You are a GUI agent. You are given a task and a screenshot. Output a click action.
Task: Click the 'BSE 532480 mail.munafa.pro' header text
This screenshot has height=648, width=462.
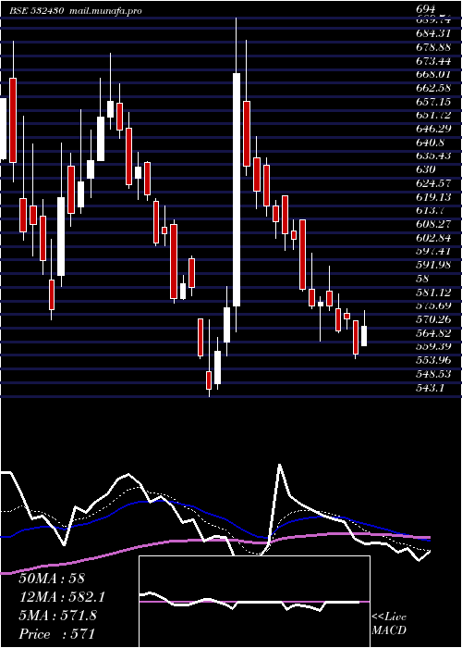pyautogui.click(x=76, y=11)
